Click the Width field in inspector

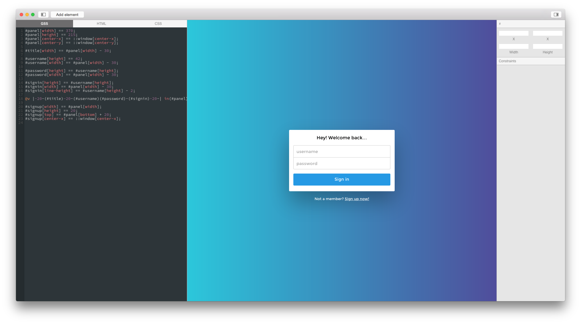coord(514,46)
